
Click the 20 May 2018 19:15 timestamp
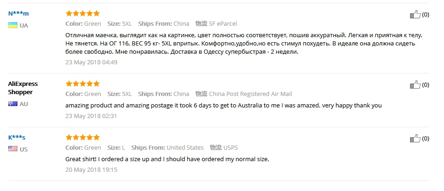coord(92,170)
